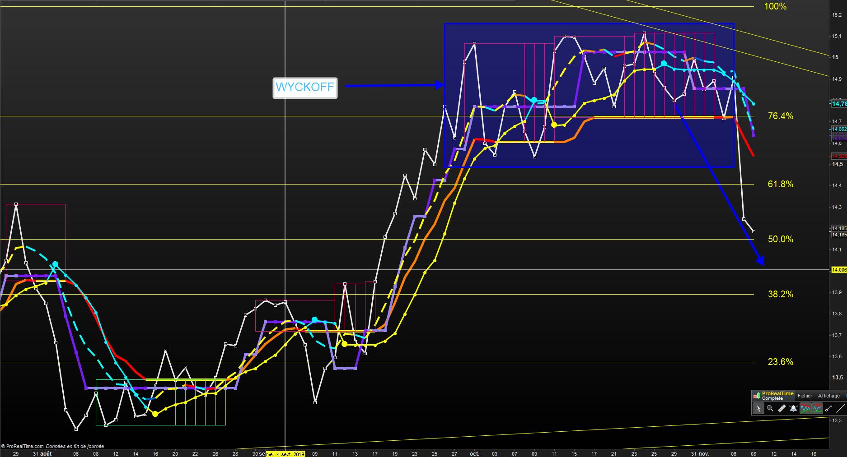Image resolution: width=847 pixels, height=457 pixels.
Task: Activate the magnifier zoom tool
Action: 770,408
